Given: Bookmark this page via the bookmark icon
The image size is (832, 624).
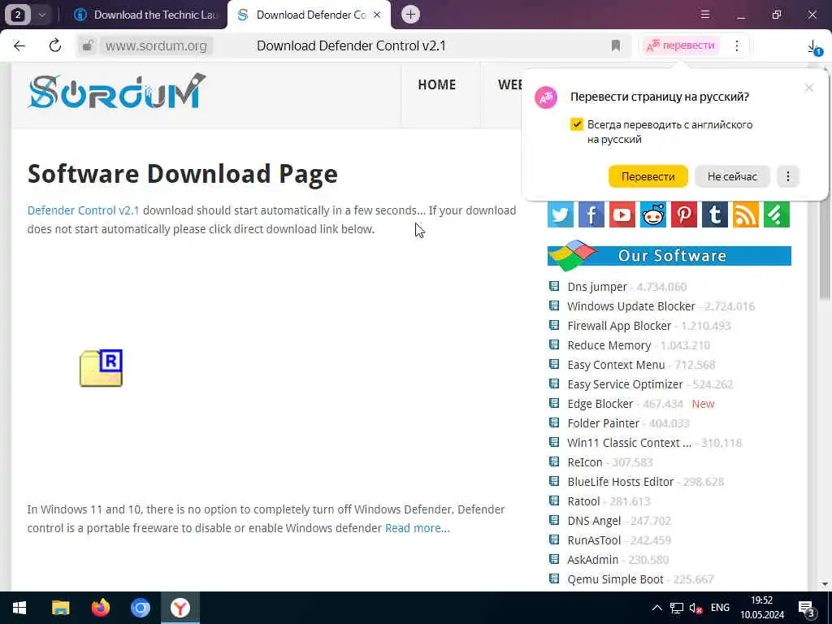Looking at the screenshot, I should coord(616,45).
